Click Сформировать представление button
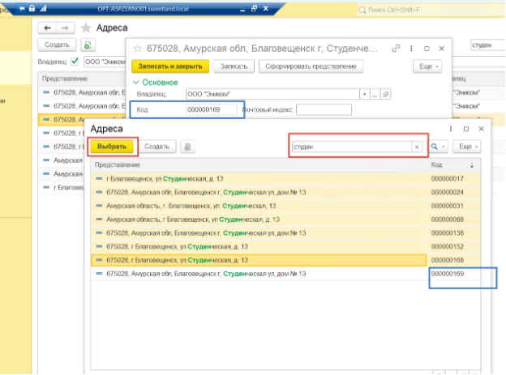 coord(311,66)
